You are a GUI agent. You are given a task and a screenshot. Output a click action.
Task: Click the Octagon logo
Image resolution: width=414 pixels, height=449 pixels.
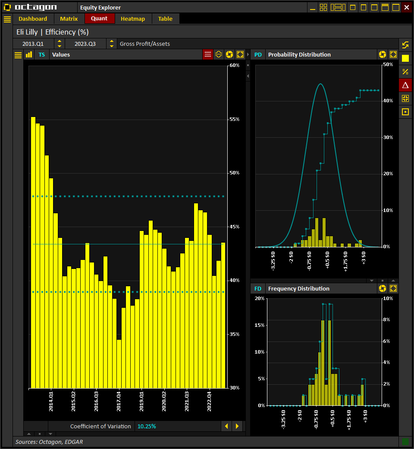coord(30,7)
